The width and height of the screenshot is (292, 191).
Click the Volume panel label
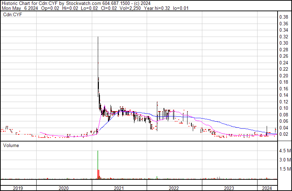click(x=11, y=145)
